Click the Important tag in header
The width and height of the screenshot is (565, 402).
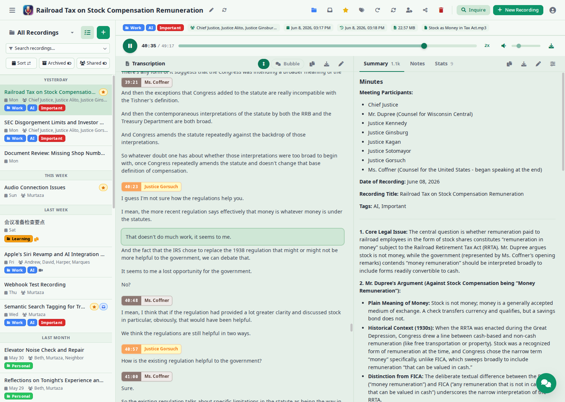[171, 28]
